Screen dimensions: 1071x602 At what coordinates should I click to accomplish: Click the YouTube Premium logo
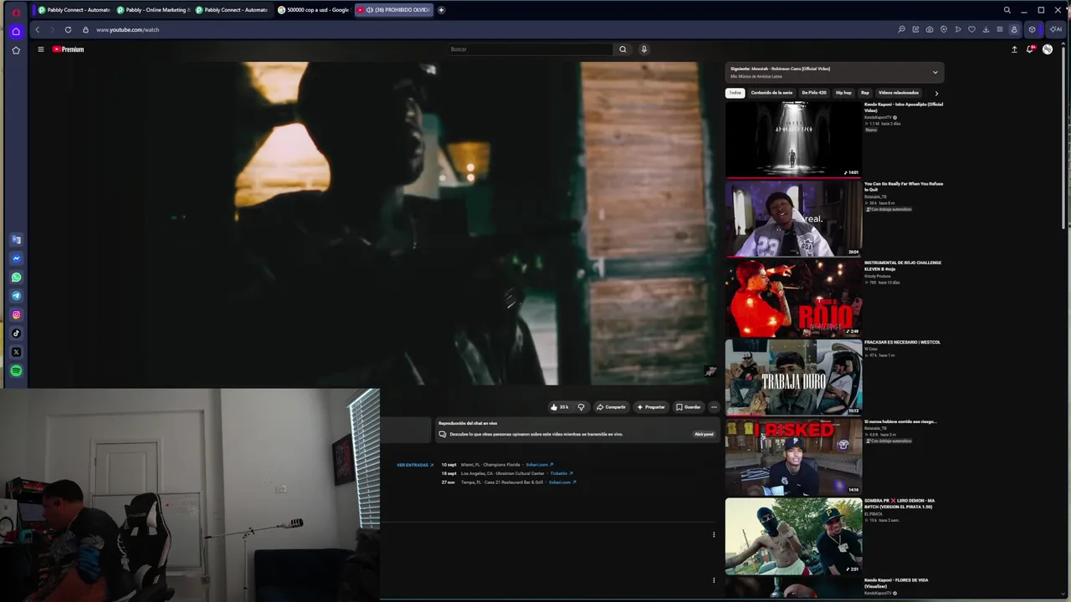point(69,49)
